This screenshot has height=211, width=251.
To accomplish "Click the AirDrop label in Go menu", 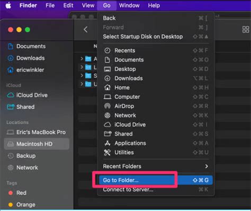I will [124, 106].
